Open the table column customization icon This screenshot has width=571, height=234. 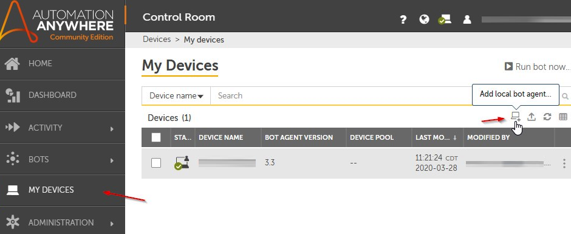(563, 117)
